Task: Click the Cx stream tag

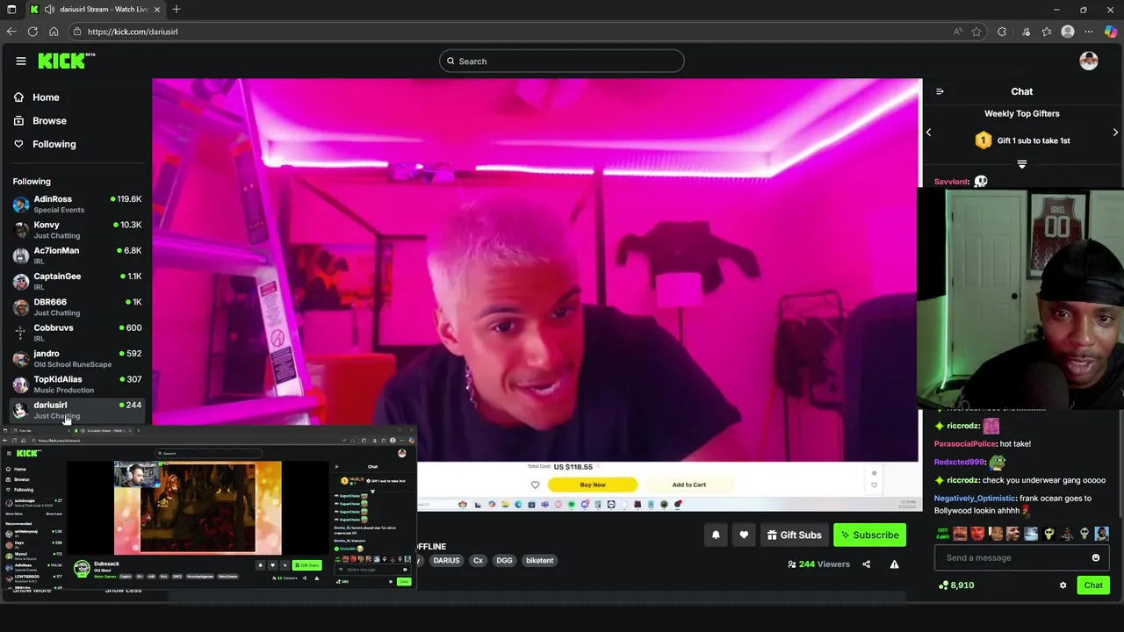Action: [x=479, y=560]
